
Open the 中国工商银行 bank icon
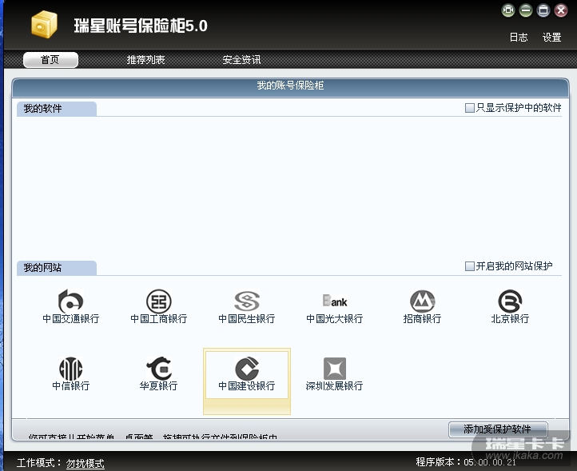pos(158,301)
